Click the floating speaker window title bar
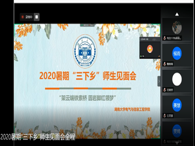Screen dimensions: 195x146 [x=150, y=39]
